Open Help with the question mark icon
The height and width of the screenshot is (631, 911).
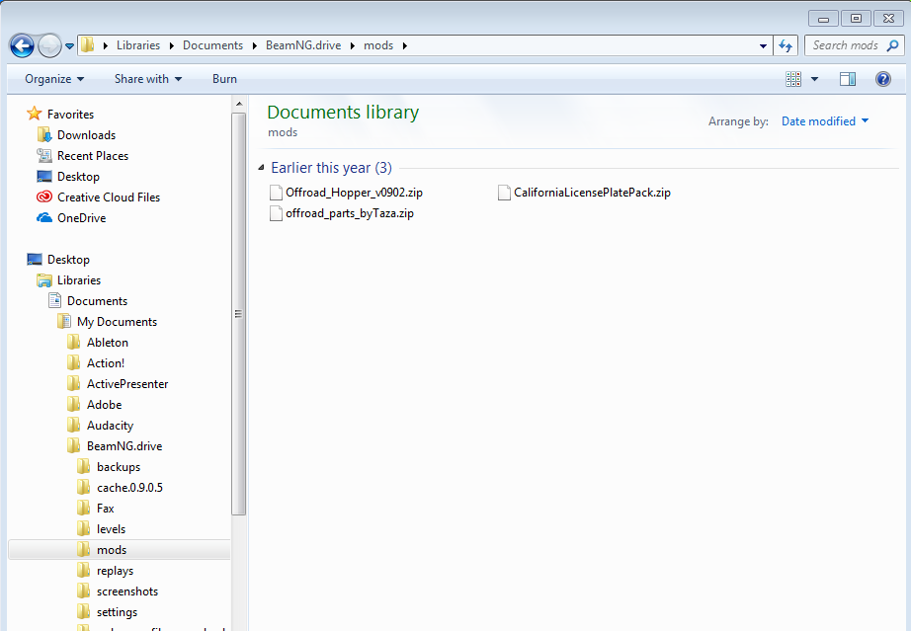(x=883, y=79)
